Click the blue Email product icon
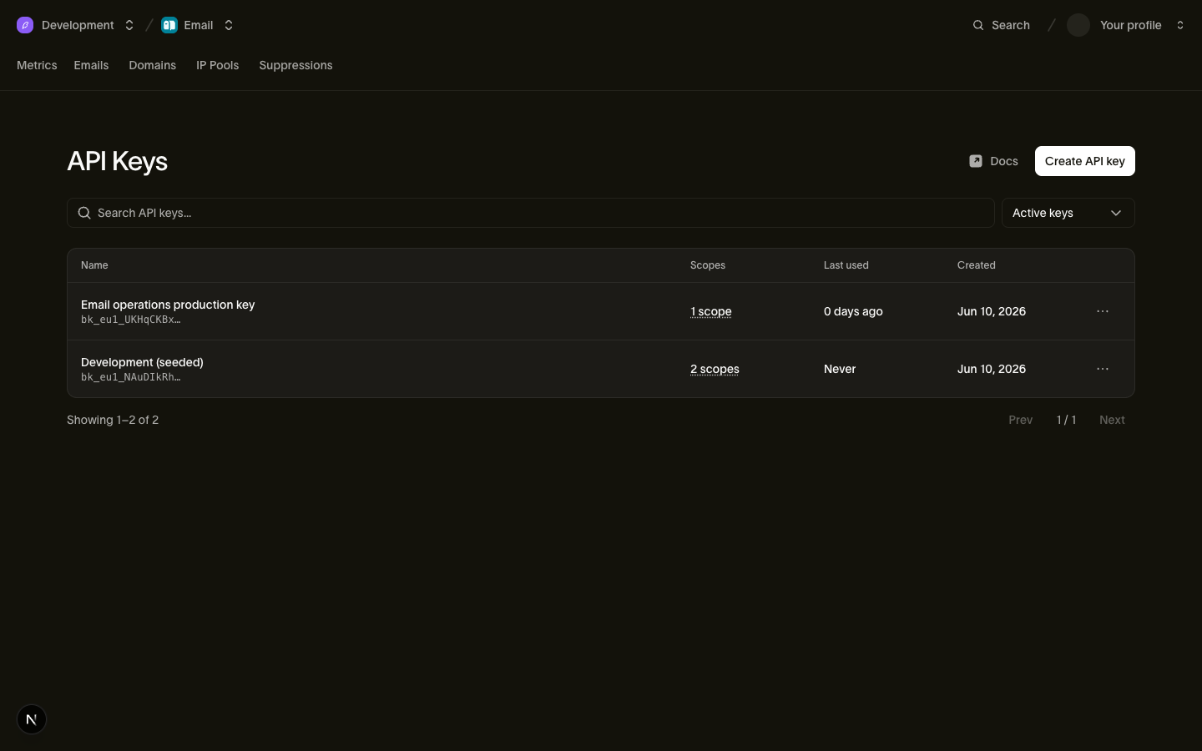The height and width of the screenshot is (751, 1202). tap(169, 25)
